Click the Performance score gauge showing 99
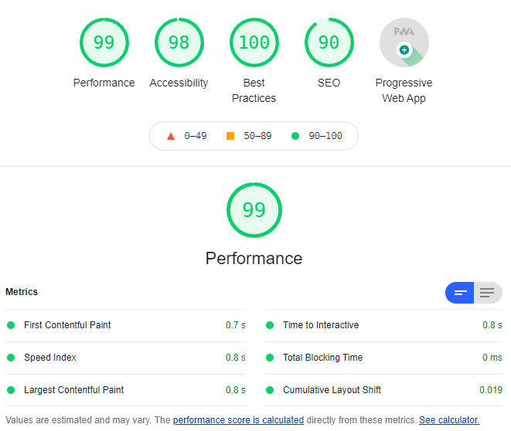 (104, 42)
